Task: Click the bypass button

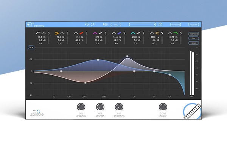Action: coord(194,25)
